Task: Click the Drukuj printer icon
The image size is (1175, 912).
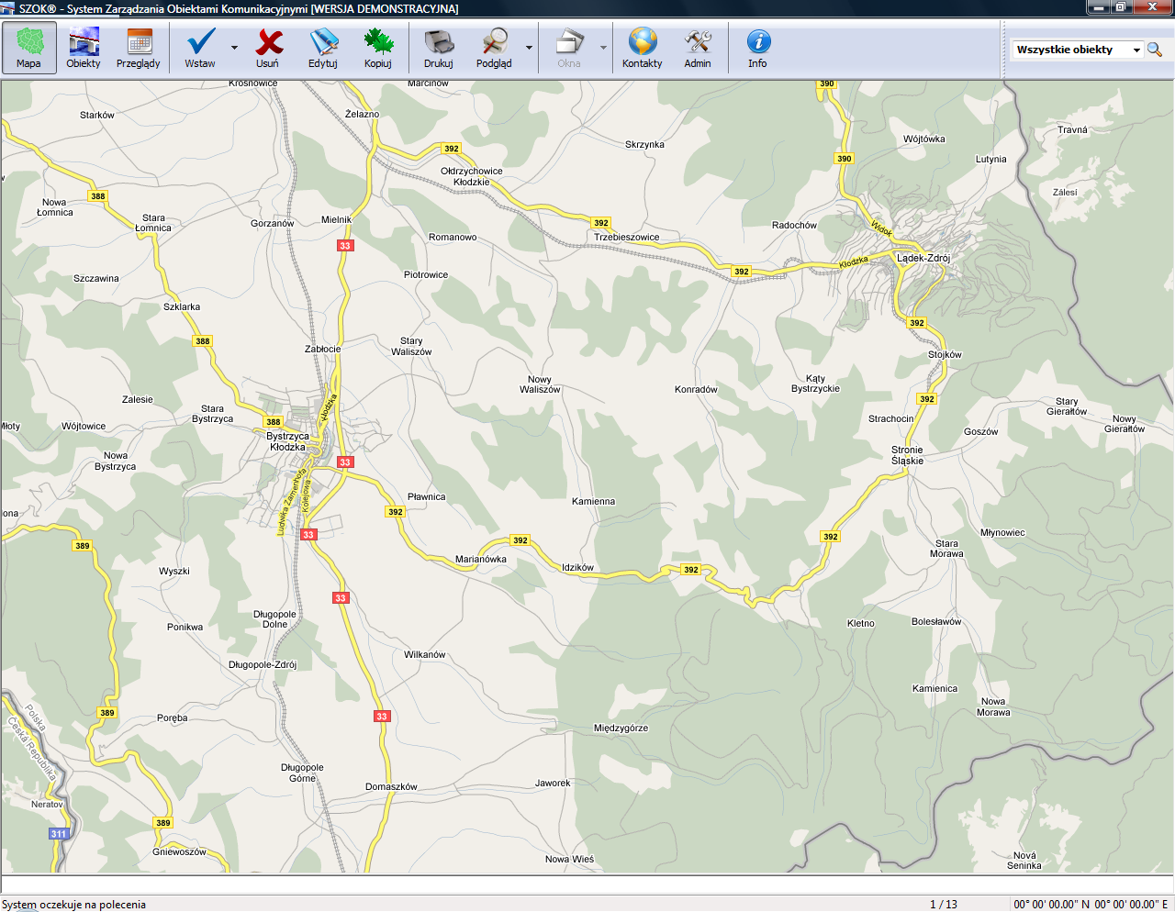Action: [x=439, y=48]
